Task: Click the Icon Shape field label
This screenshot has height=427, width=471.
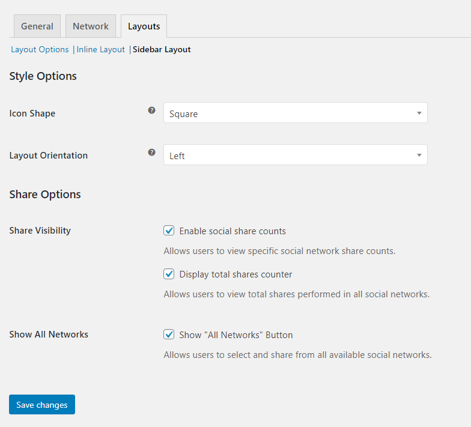Action: (x=32, y=114)
